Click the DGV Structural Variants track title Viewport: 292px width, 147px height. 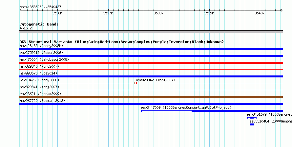[122, 42]
